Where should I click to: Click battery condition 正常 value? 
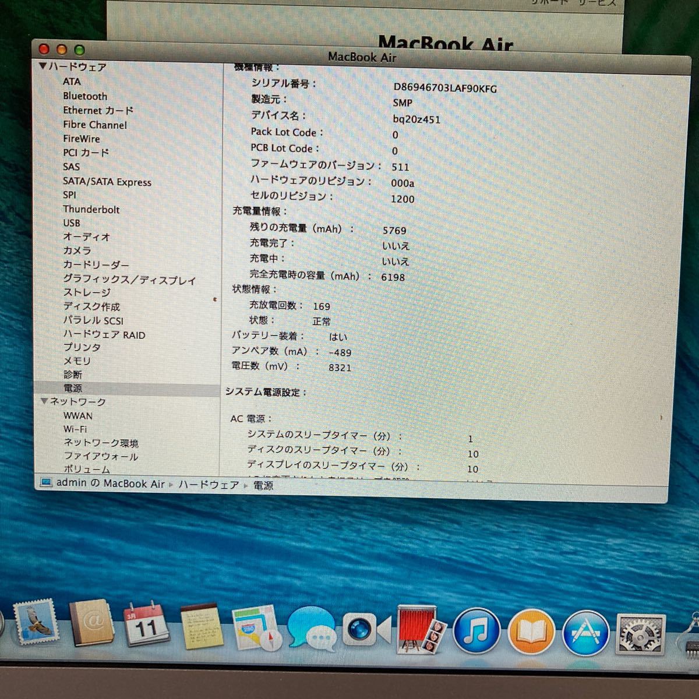coord(322,322)
